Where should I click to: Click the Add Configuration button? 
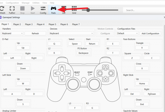(150, 33)
